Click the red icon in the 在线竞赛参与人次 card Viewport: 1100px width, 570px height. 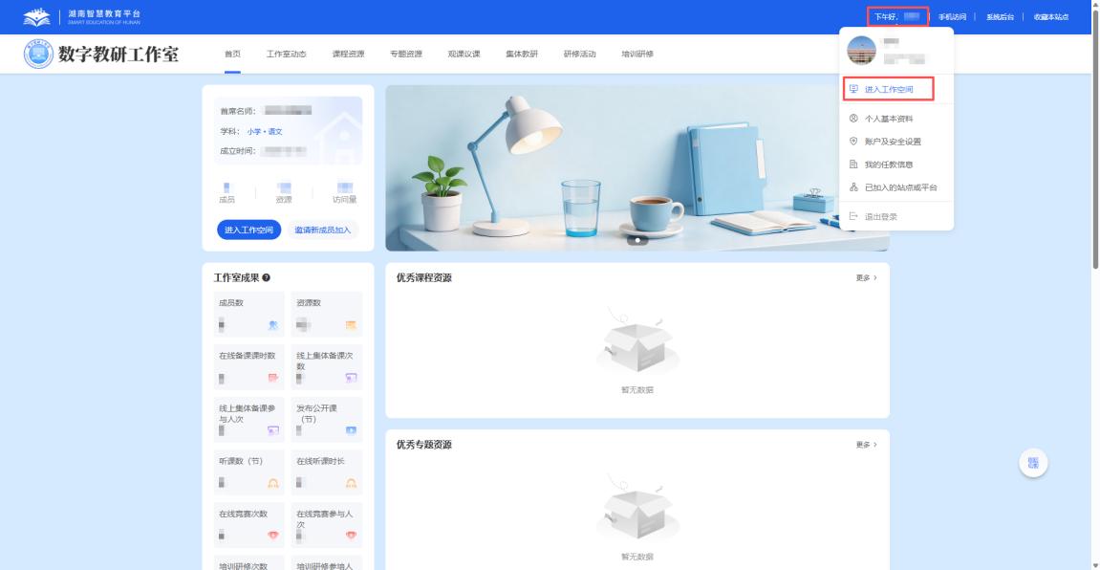pos(351,535)
